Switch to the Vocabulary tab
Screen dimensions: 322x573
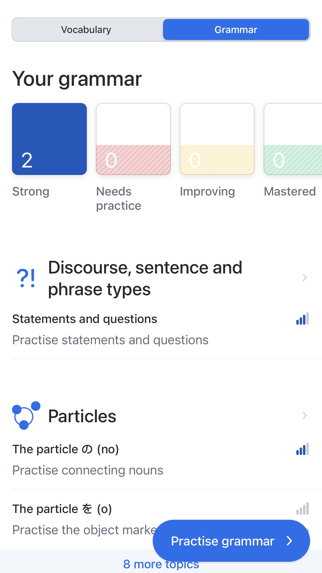click(x=86, y=30)
